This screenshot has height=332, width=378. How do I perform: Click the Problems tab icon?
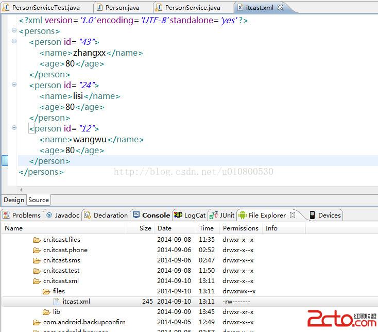click(x=6, y=215)
